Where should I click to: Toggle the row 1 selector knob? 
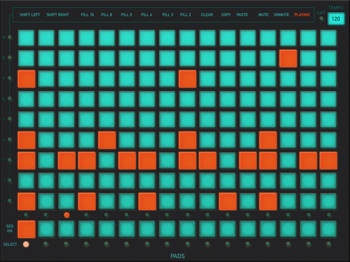[x=10, y=201]
